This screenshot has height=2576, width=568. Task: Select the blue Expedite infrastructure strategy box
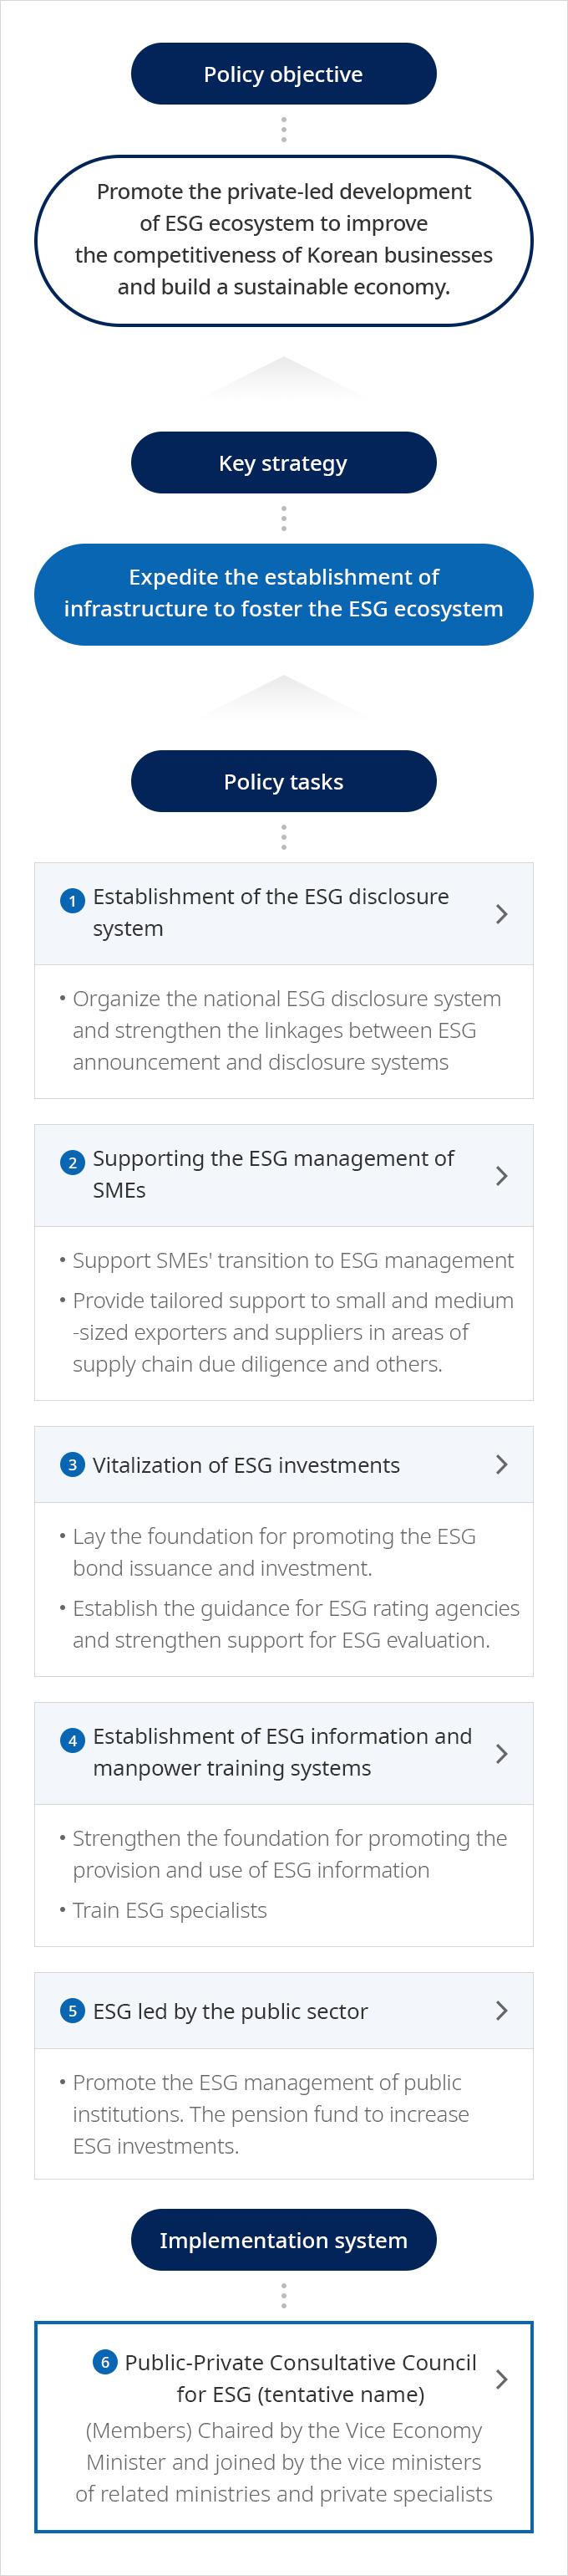(283, 594)
